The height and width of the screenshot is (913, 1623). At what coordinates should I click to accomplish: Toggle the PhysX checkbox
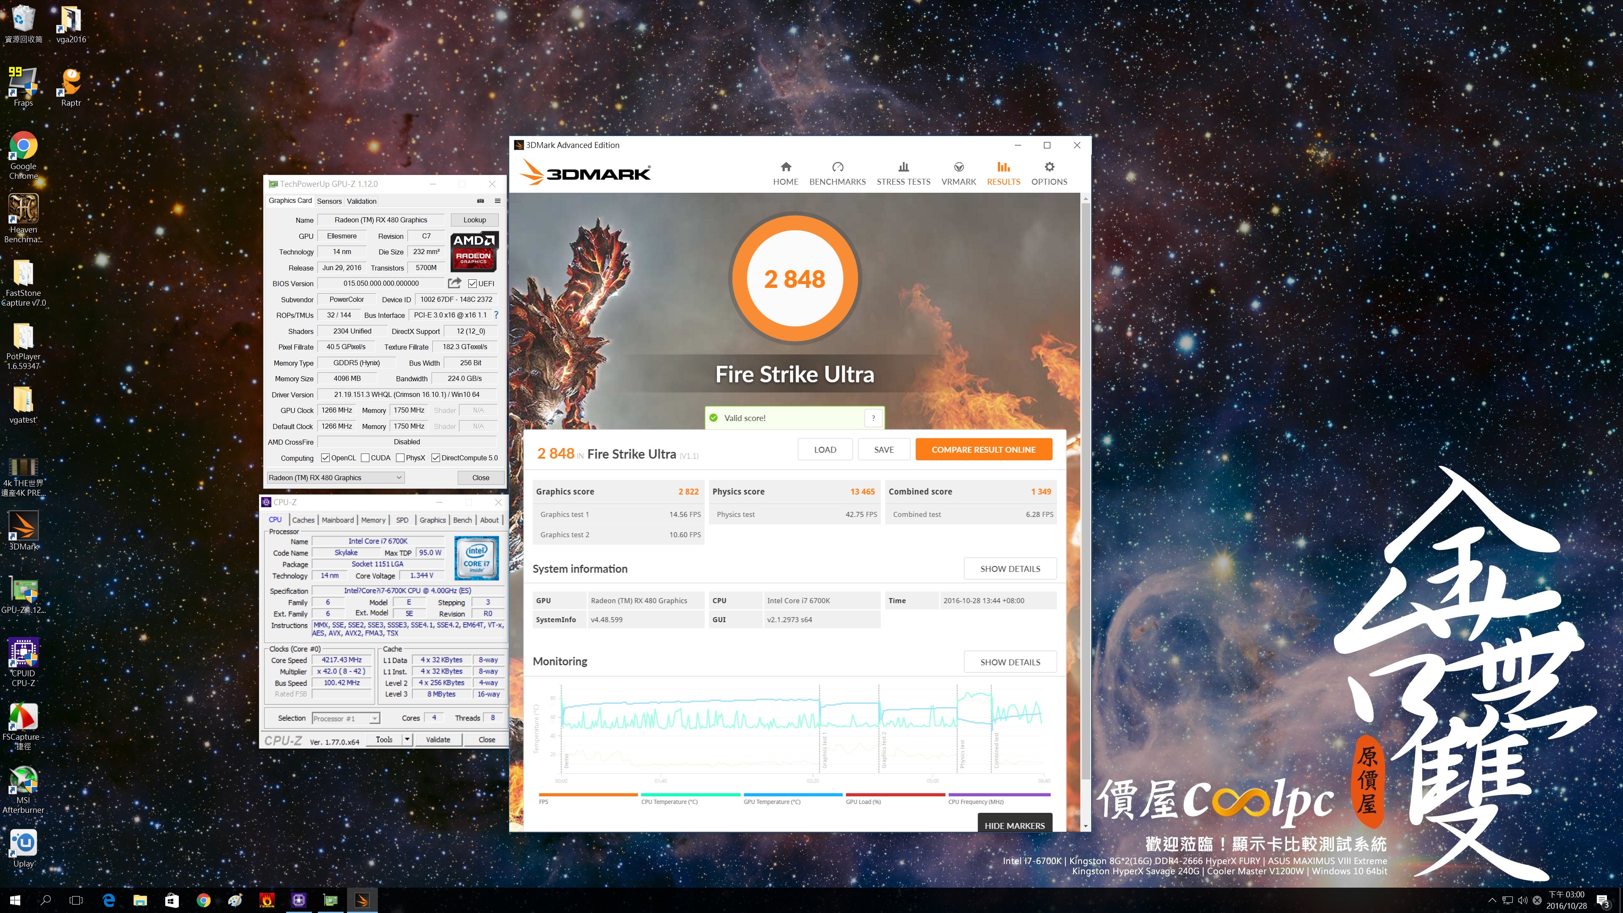(400, 458)
